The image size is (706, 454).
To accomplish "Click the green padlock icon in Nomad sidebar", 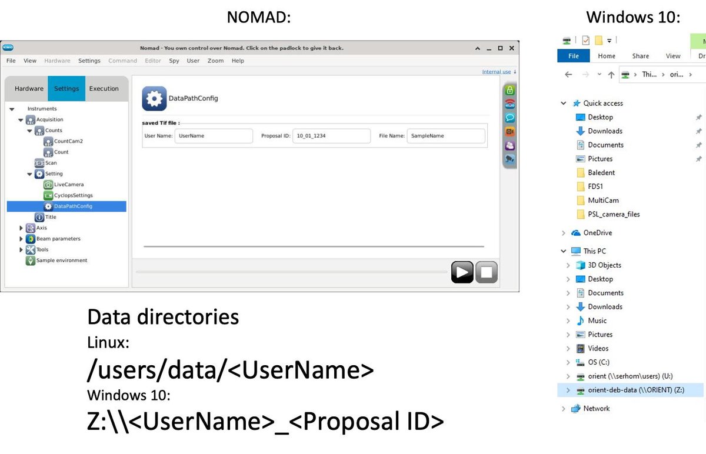I will (x=509, y=91).
